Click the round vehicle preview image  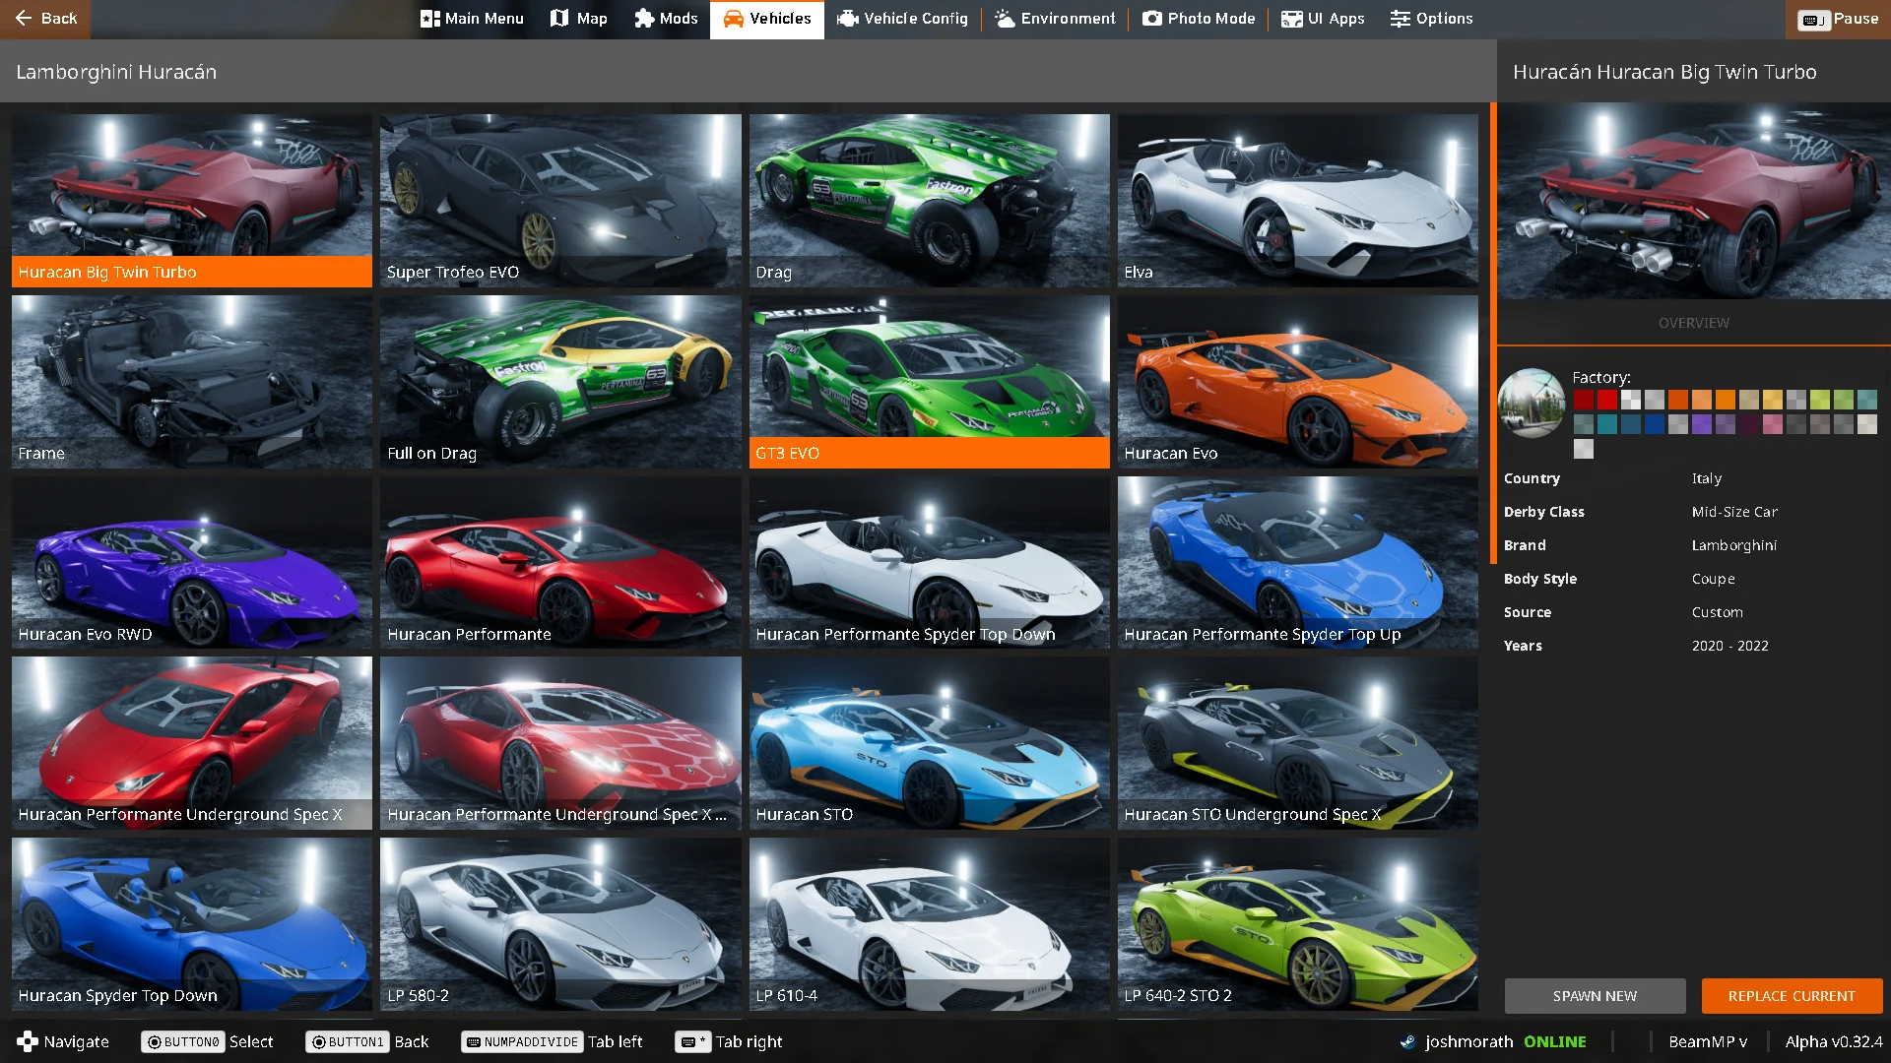click(1532, 403)
